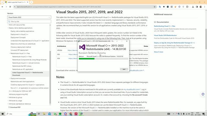The image size is (207, 116).
Task: Open Spotify from the taskbar
Action: 60,114
